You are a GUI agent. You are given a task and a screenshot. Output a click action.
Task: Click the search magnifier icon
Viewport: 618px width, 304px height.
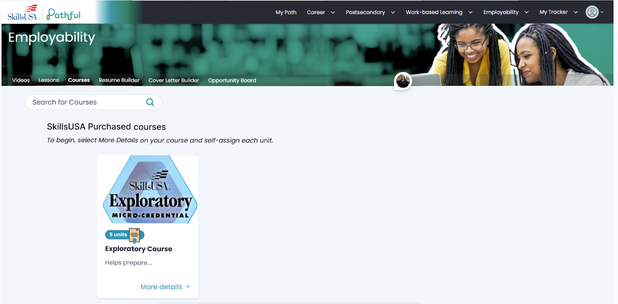pyautogui.click(x=150, y=102)
